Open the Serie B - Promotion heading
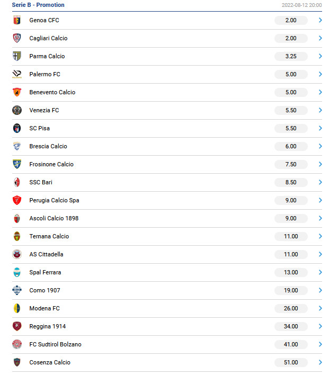This screenshot has height=375, width=329. point(38,5)
